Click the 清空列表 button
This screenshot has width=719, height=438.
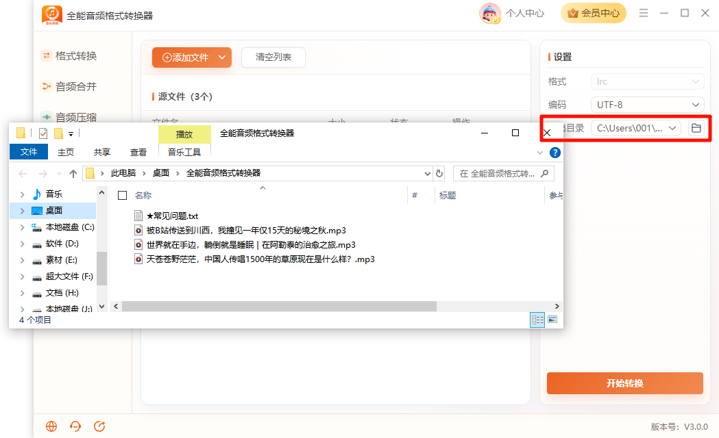point(273,57)
